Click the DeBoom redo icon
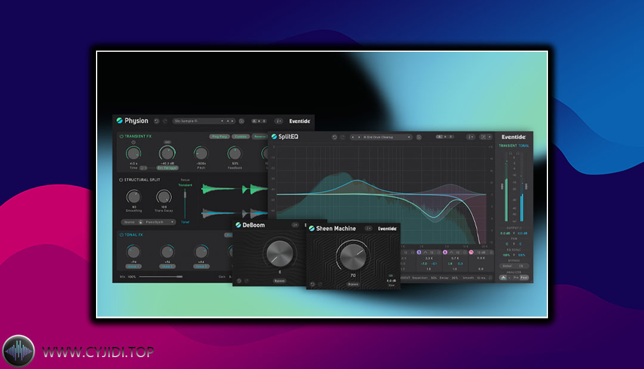This screenshot has width=644, height=369. click(247, 281)
